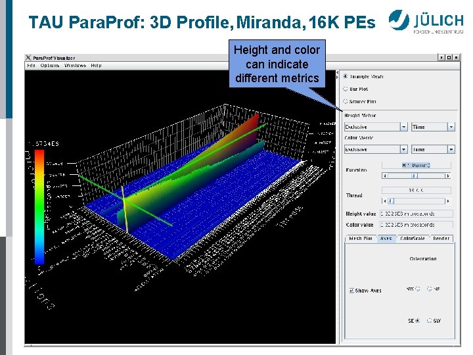This screenshot has height=355, width=473.
Task: Open the File menu
Action: [31, 65]
